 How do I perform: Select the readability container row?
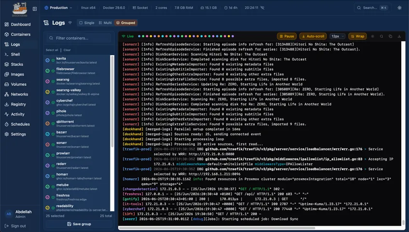pos(78,208)
